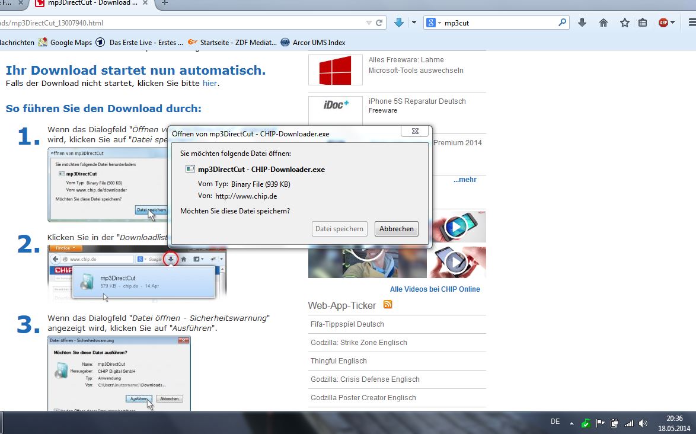Click the Abbrechen button in the dialog

tap(397, 229)
